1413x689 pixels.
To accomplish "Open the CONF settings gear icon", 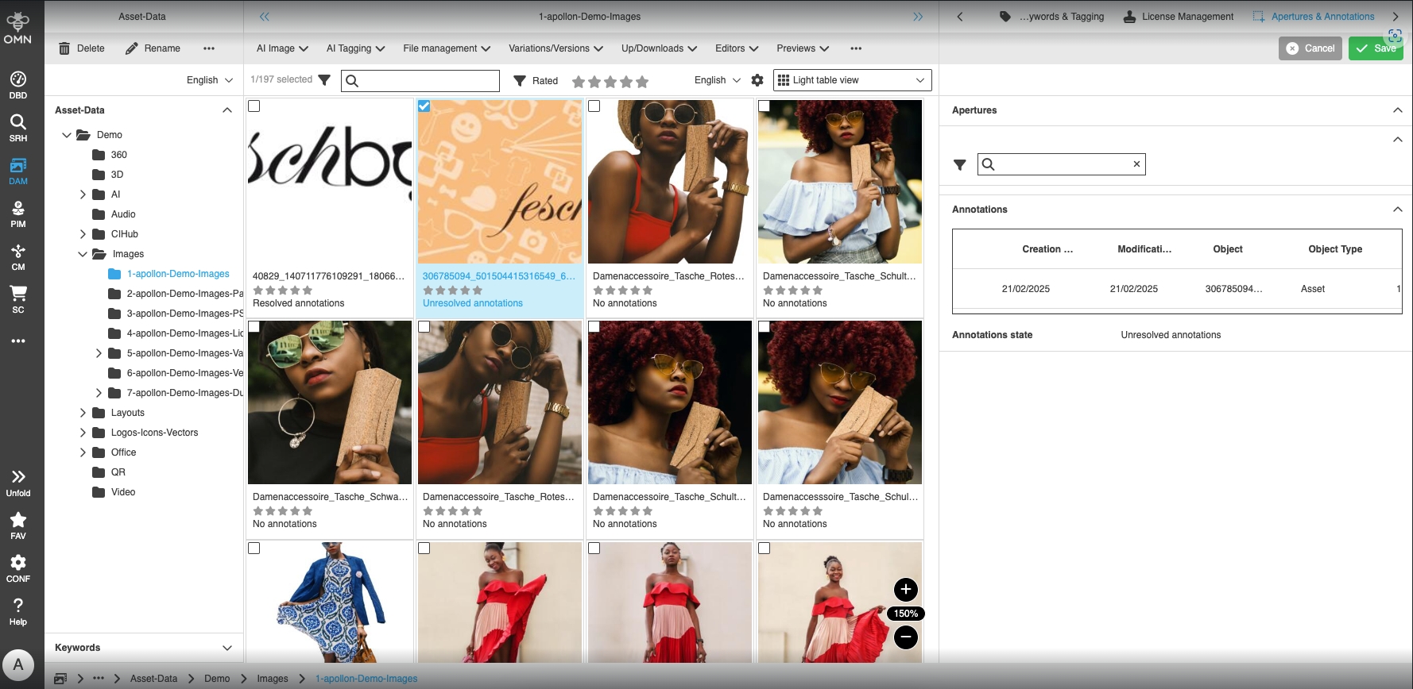I will click(17, 568).
